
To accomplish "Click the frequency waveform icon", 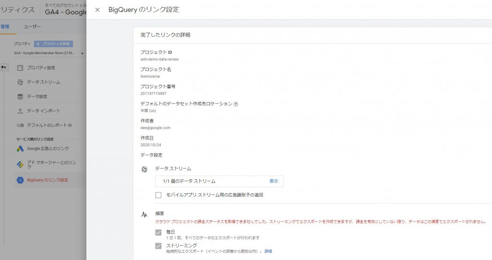I will 144,214.
